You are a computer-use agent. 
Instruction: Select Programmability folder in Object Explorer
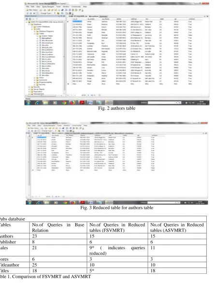45,82
